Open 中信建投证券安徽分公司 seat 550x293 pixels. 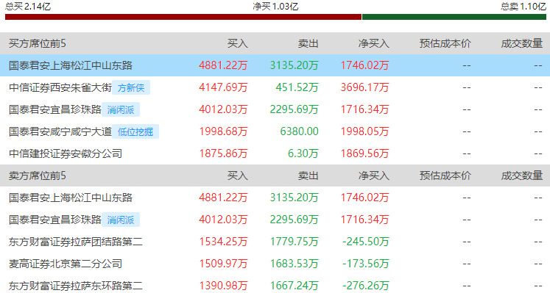pyautogui.click(x=66, y=153)
